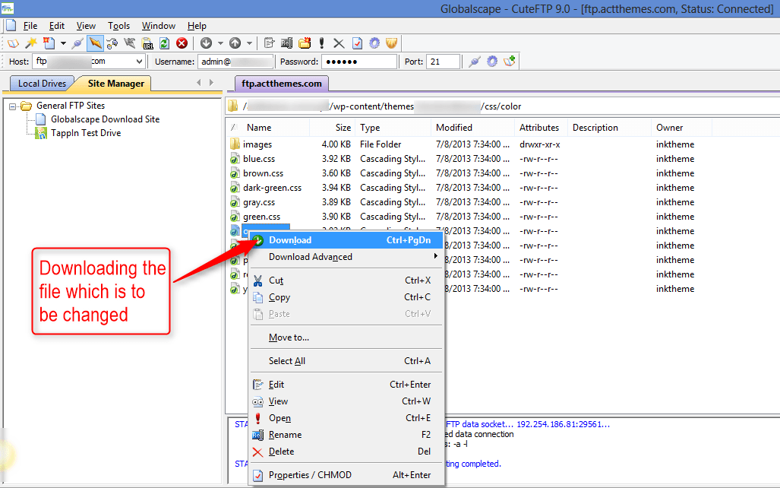Open the dropdown beside the Download toolbar icon

click(220, 43)
